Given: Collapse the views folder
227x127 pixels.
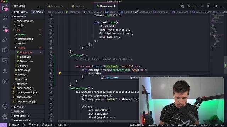Looking at the screenshot, I should click(x=22, y=48).
